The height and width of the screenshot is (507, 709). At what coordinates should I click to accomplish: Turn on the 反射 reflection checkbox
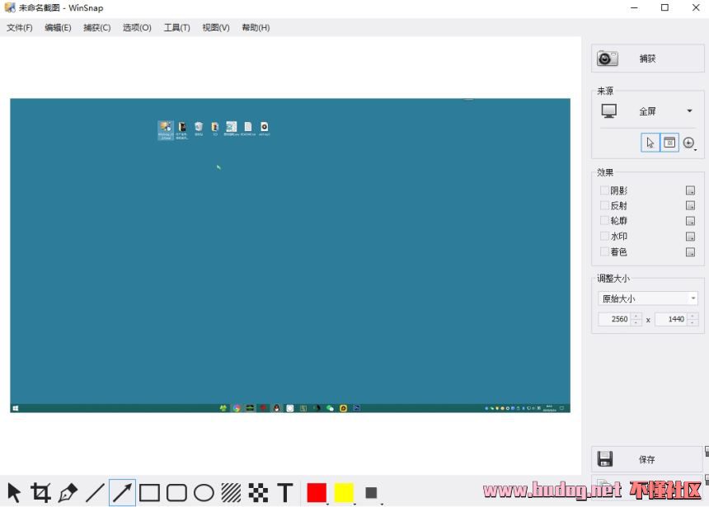605,206
